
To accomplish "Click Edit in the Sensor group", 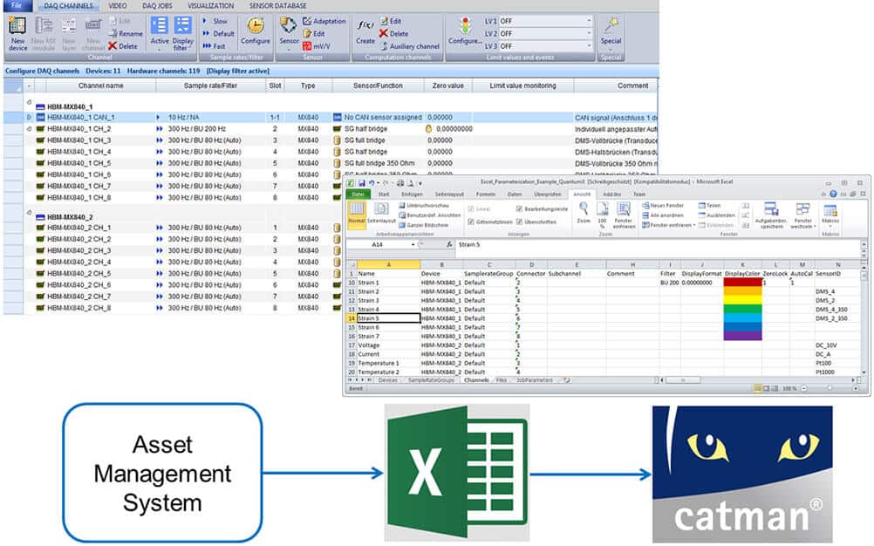I will pos(313,33).
